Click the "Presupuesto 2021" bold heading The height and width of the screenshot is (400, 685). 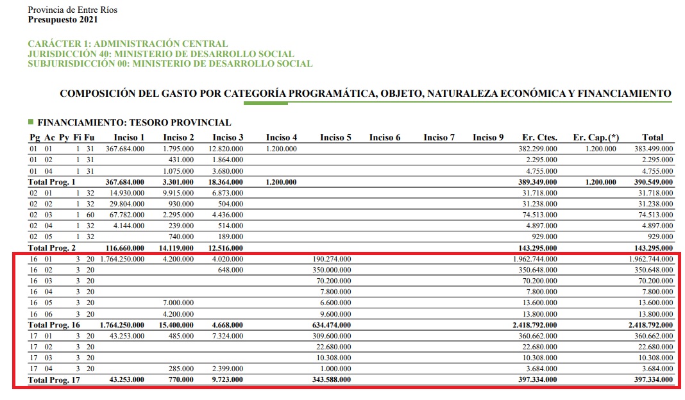pyautogui.click(x=63, y=20)
